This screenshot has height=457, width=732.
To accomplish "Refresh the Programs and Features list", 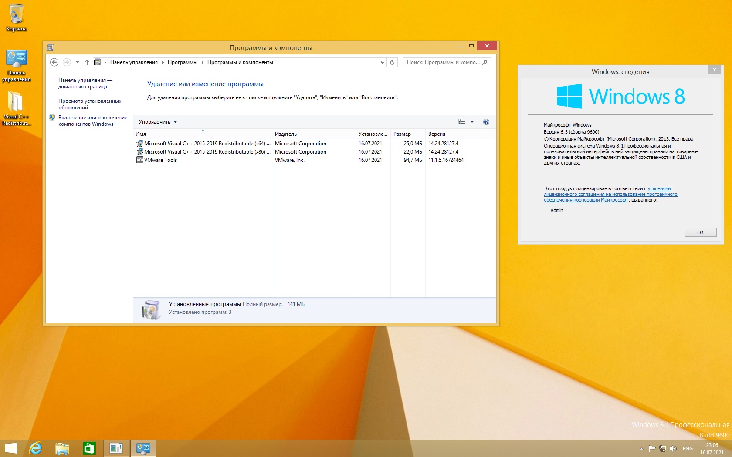I will point(392,62).
